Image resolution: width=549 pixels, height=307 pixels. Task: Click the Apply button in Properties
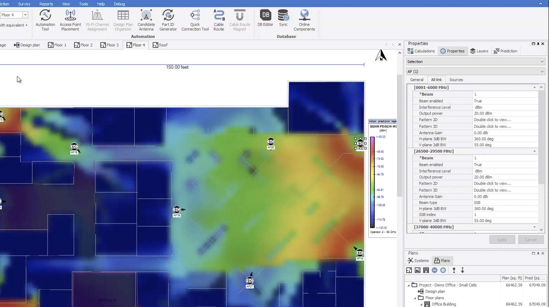[x=502, y=240]
